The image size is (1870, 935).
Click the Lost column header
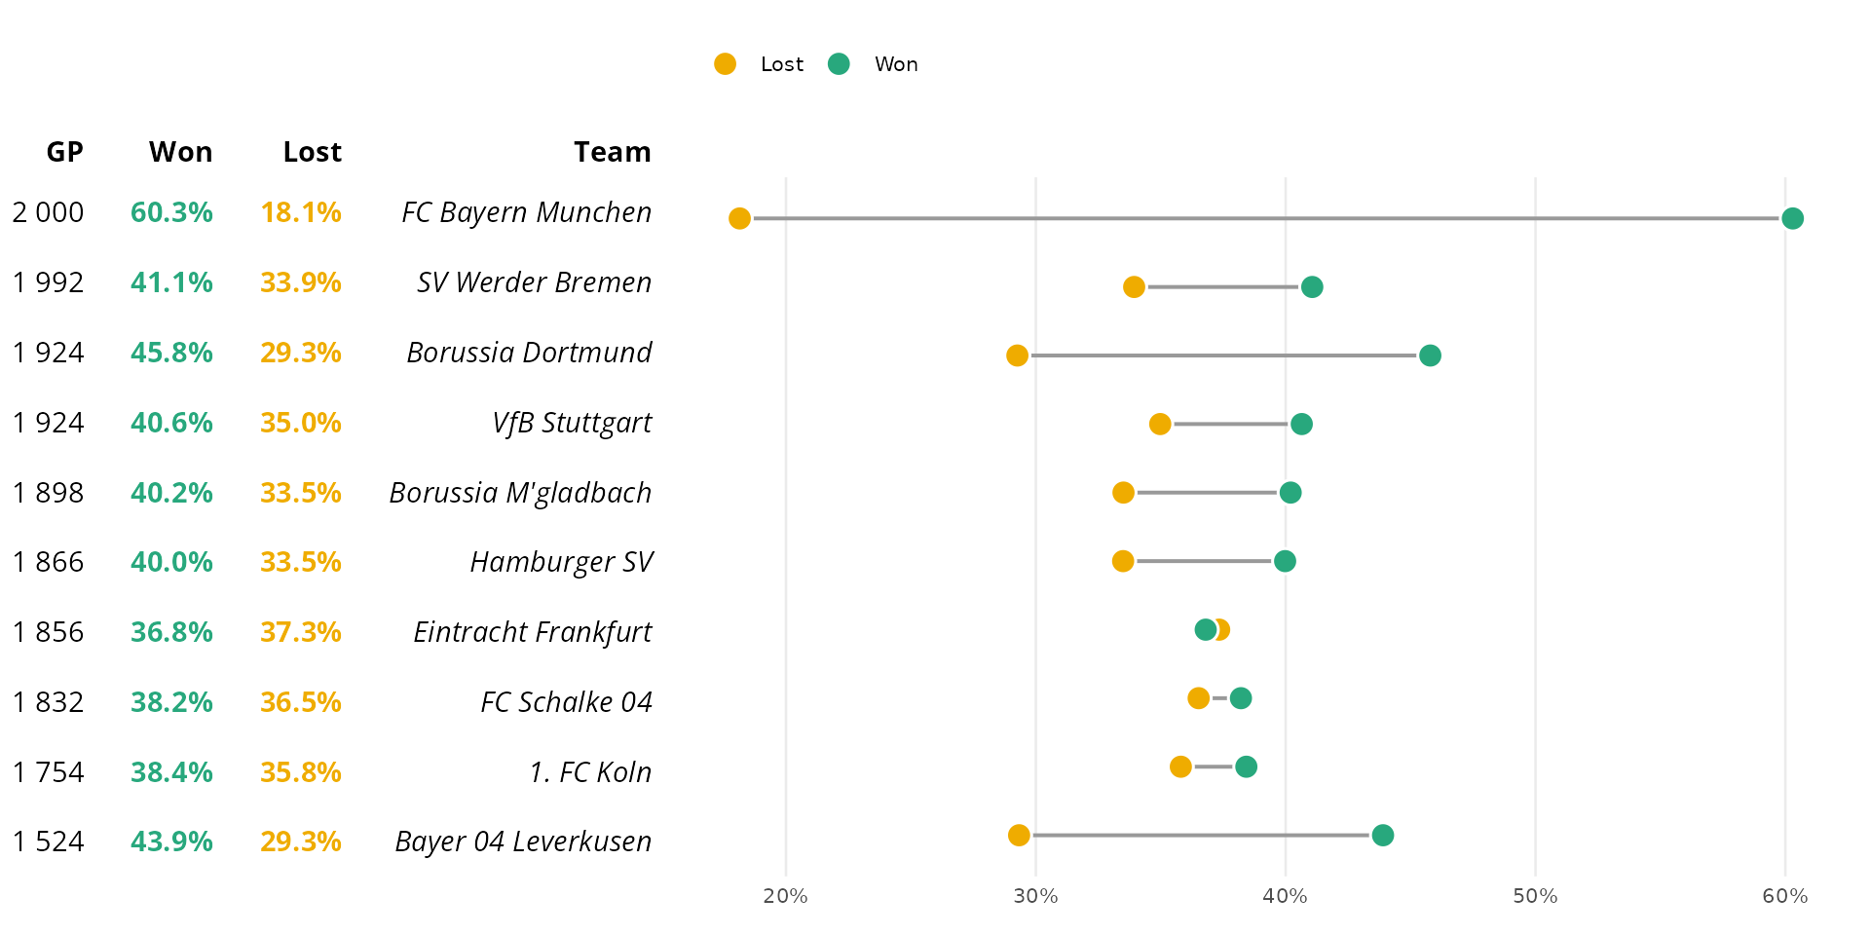(x=312, y=152)
